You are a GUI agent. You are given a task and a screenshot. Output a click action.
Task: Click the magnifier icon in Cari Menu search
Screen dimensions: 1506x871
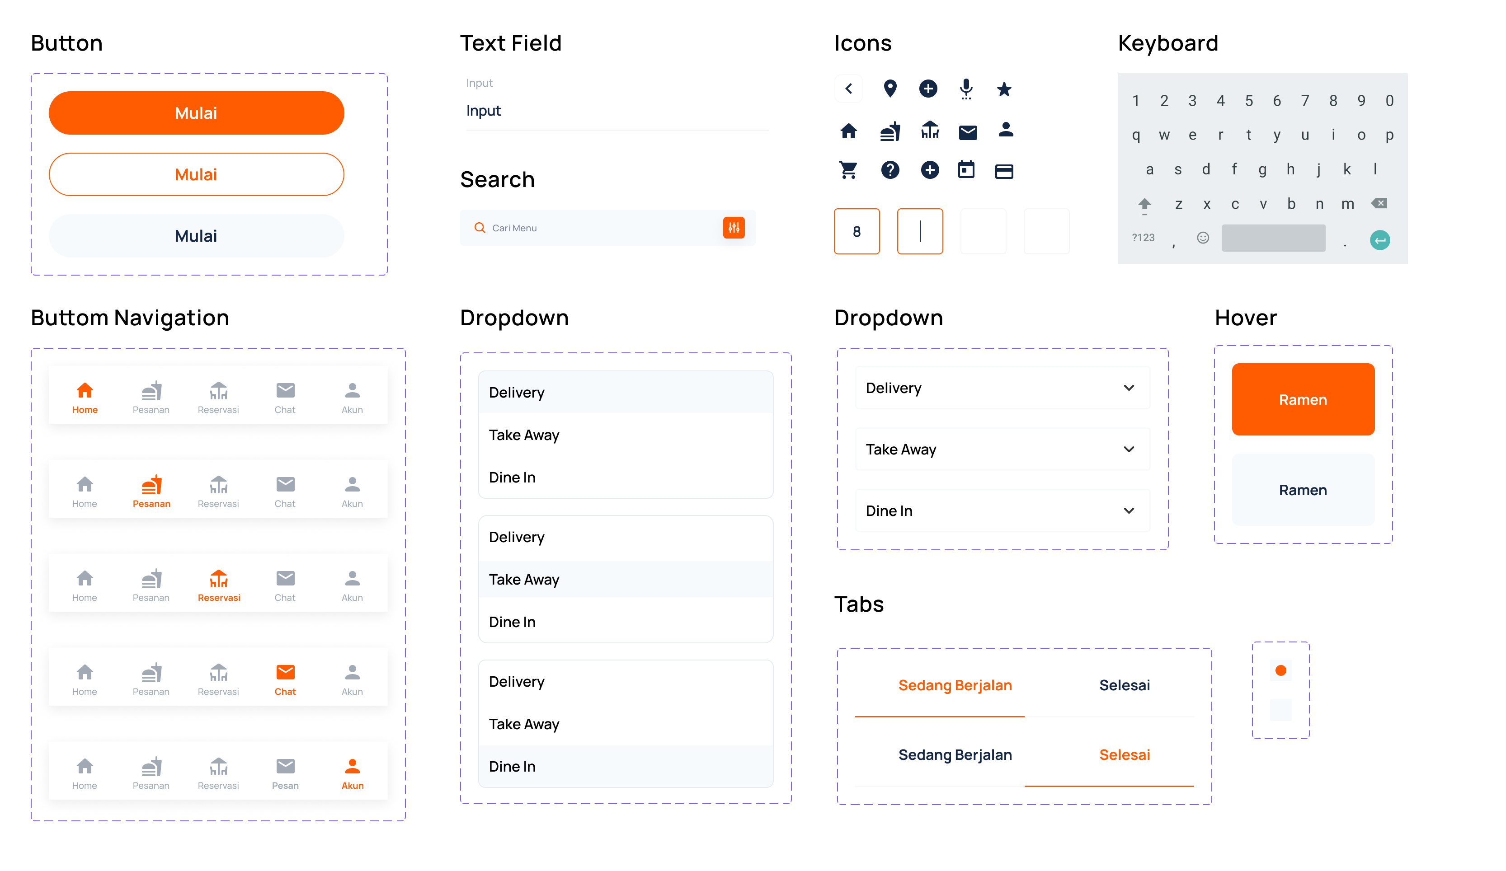479,228
